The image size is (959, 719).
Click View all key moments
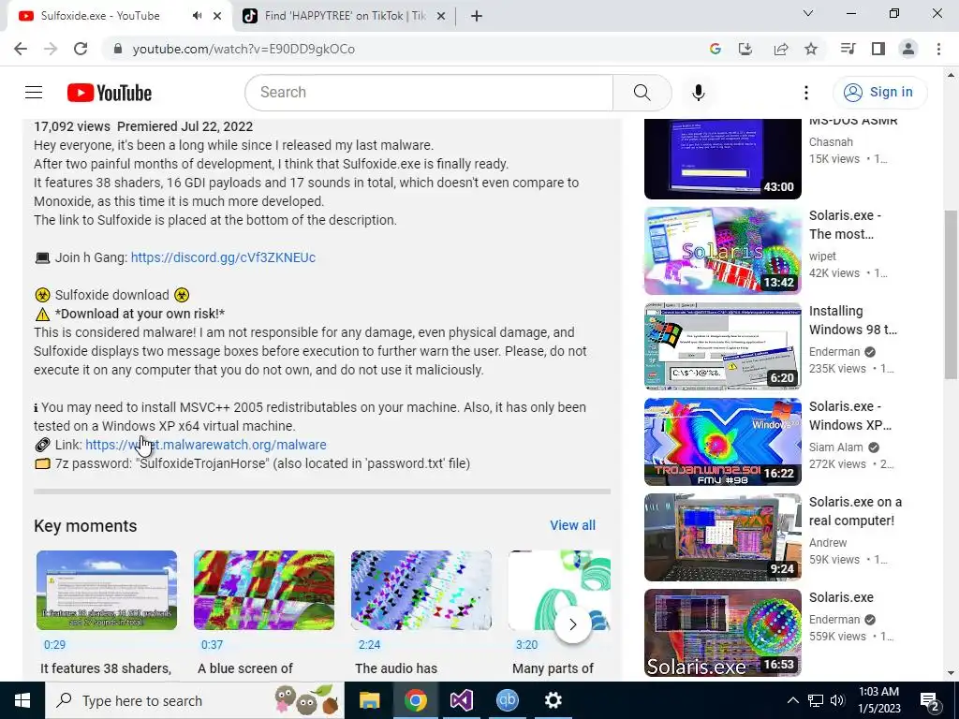point(572,525)
